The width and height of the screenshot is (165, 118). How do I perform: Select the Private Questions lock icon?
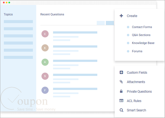(x=121, y=91)
